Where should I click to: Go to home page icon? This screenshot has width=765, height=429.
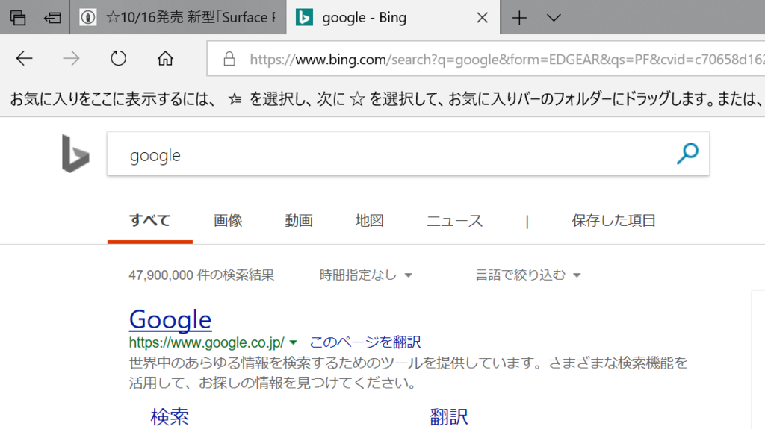[165, 58]
